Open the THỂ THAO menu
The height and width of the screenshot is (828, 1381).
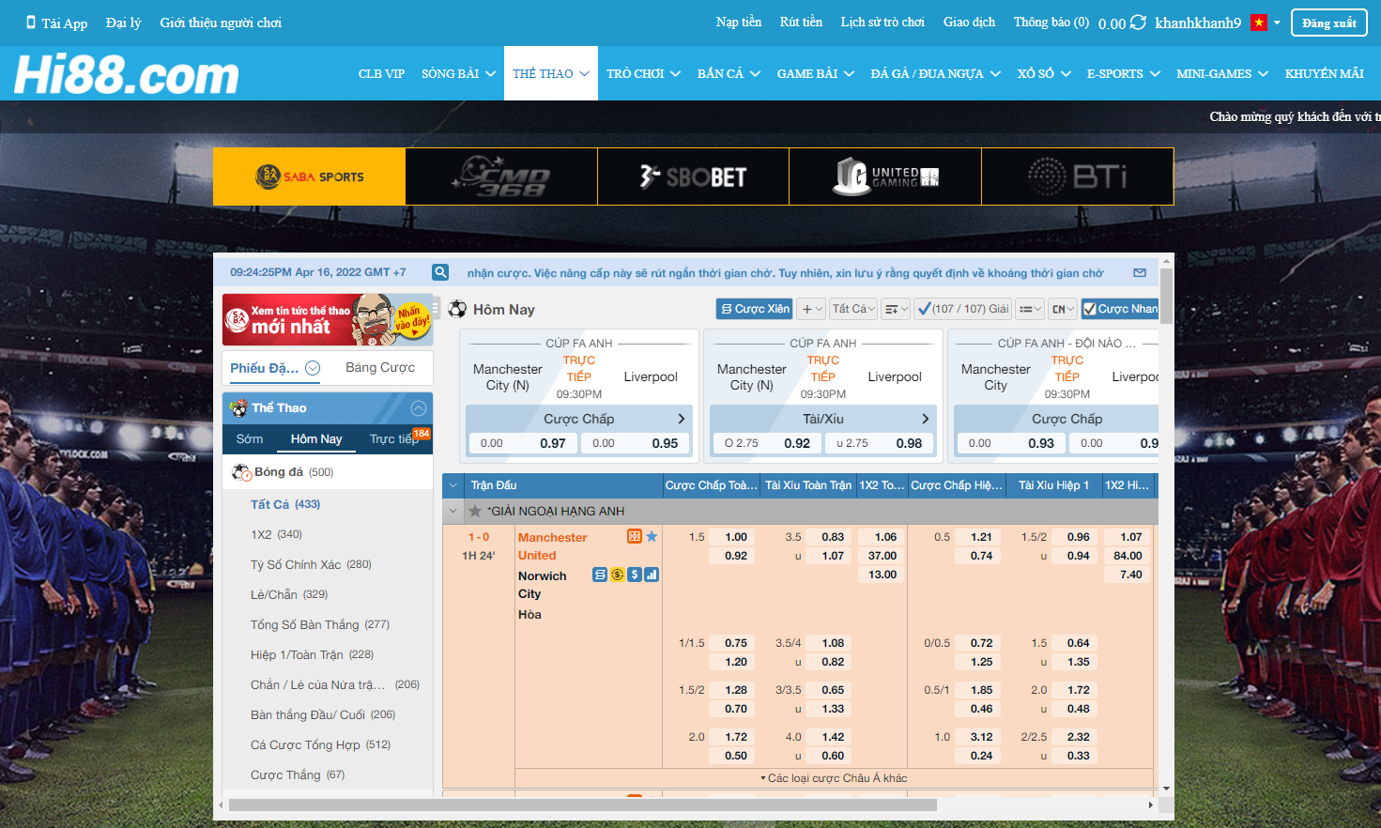pos(551,73)
